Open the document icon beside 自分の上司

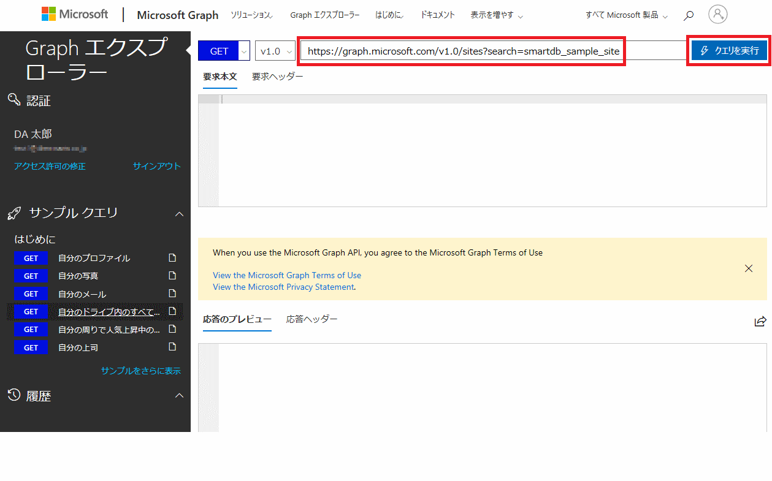[x=172, y=347]
